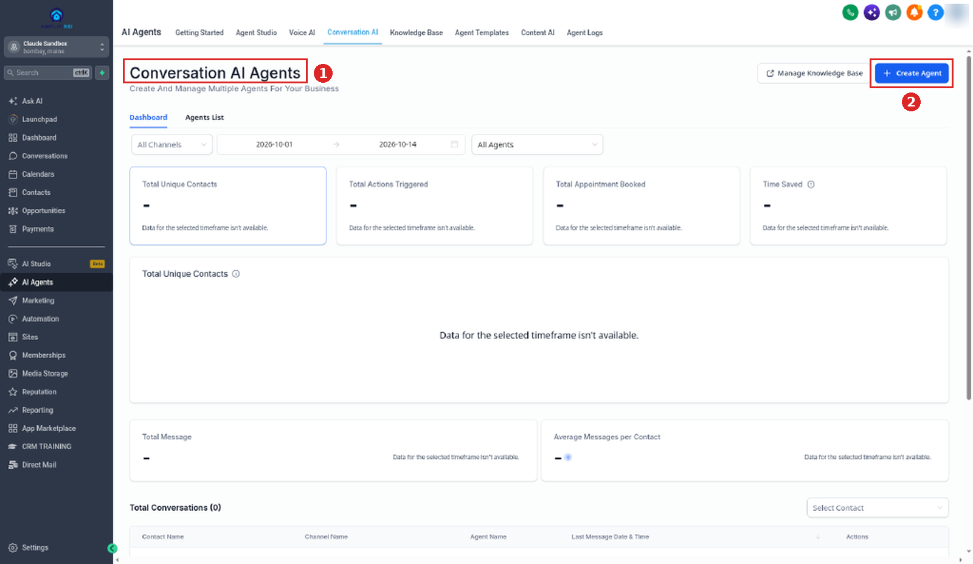Viewport: 973px width, 564px height.
Task: Open the Agent Logs tab
Action: click(x=584, y=33)
